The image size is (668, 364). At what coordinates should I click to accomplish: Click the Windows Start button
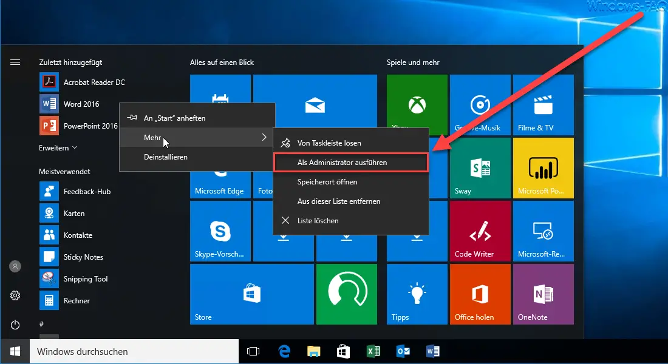pyautogui.click(x=15, y=352)
